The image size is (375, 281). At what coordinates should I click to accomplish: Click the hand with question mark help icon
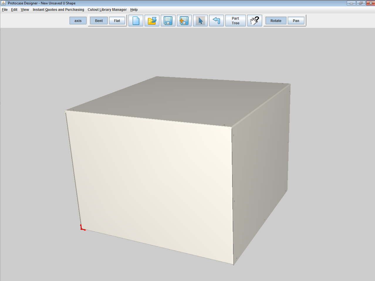(254, 21)
